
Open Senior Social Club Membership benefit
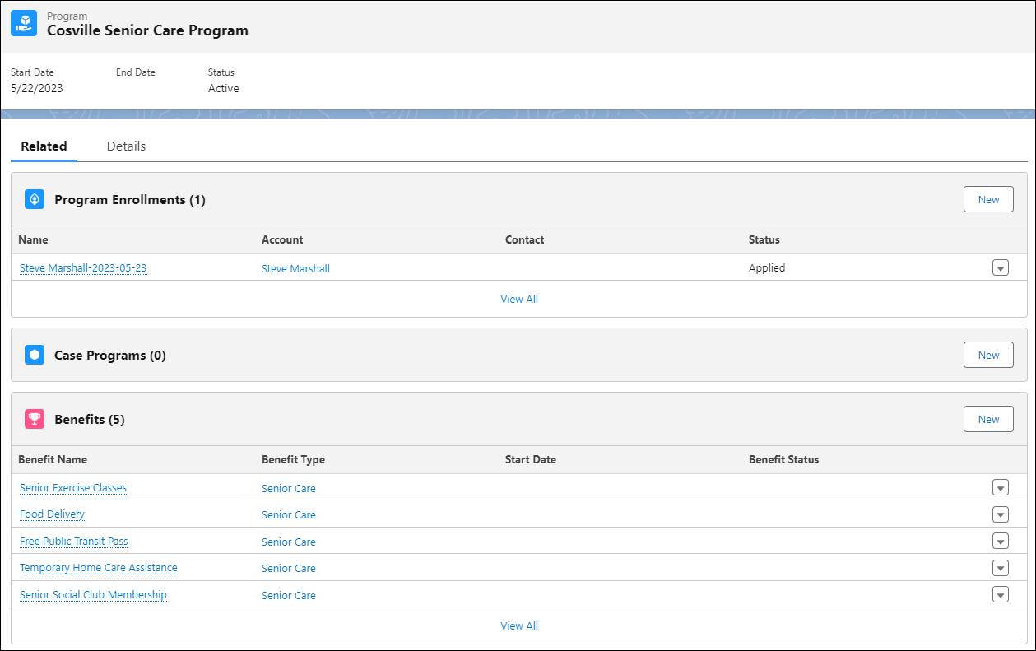93,595
